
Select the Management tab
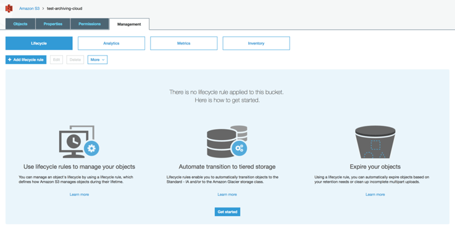tap(129, 24)
